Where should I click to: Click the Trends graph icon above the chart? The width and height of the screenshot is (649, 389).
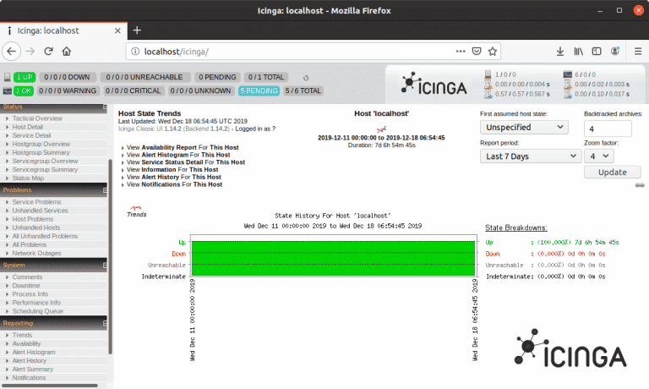[136, 211]
